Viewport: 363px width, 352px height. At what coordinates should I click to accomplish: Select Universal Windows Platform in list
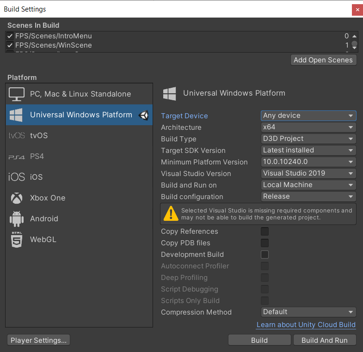[x=79, y=115]
